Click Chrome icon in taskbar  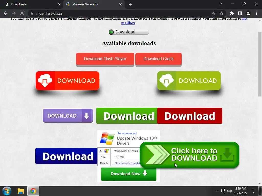[33, 191]
